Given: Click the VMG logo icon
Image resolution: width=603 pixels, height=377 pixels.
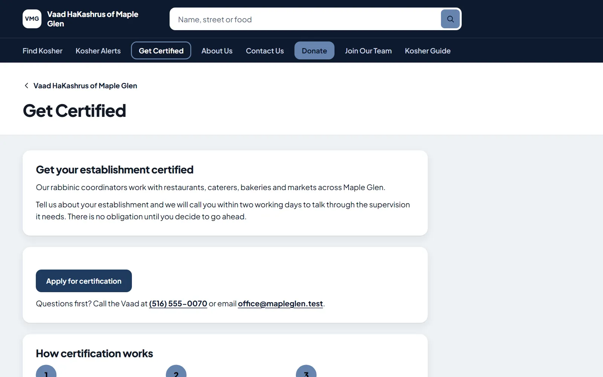Looking at the screenshot, I should [32, 19].
